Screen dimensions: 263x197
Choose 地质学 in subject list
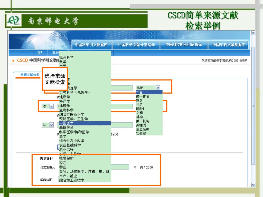click(x=85, y=97)
